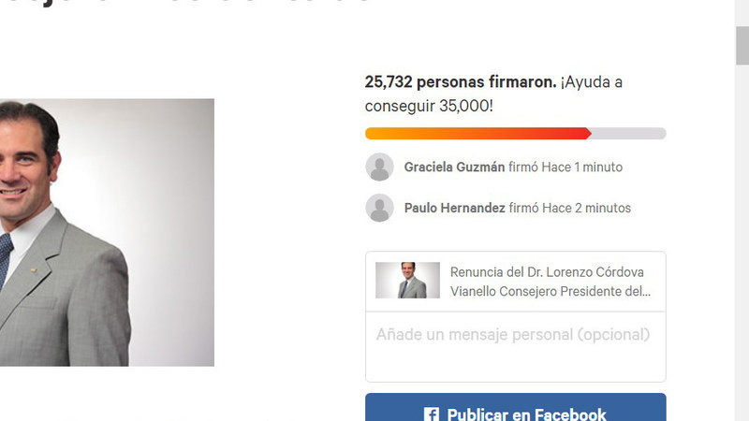Click the 25,732 personas firmaron text
This screenshot has width=749, height=421.
[x=461, y=82]
